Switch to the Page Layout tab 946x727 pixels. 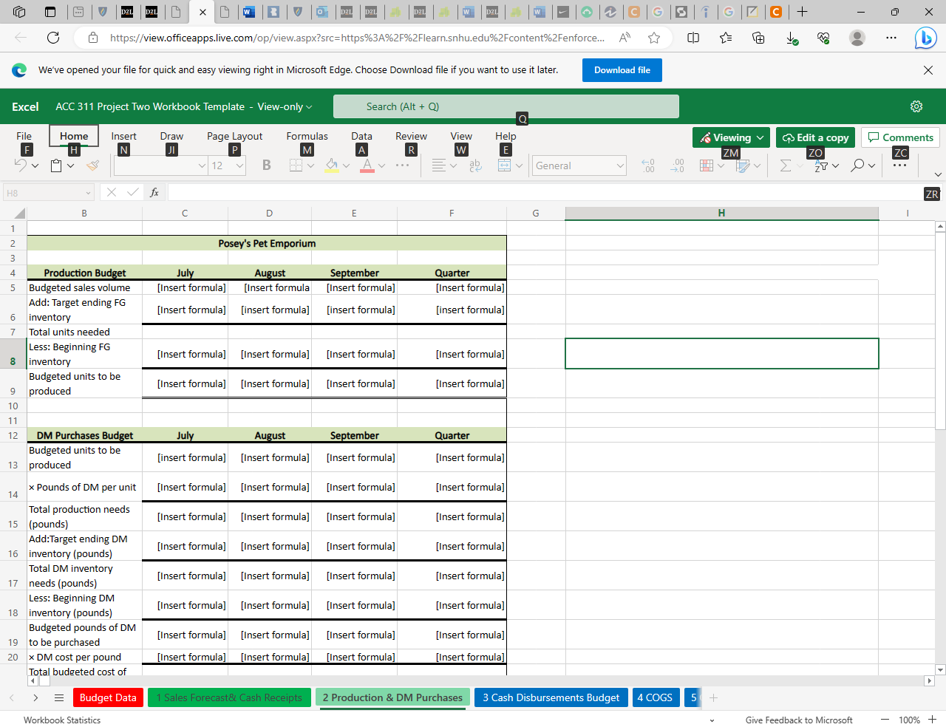(x=234, y=136)
